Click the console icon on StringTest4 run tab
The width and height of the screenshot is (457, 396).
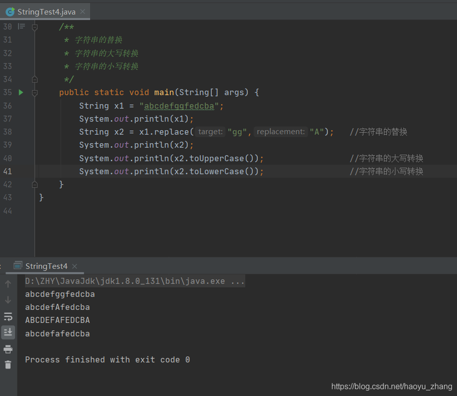pyautogui.click(x=18, y=266)
